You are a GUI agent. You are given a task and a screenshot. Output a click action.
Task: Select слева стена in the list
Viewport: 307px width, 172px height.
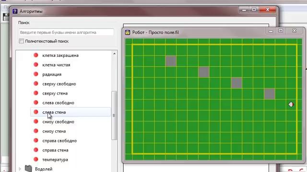point(54,112)
